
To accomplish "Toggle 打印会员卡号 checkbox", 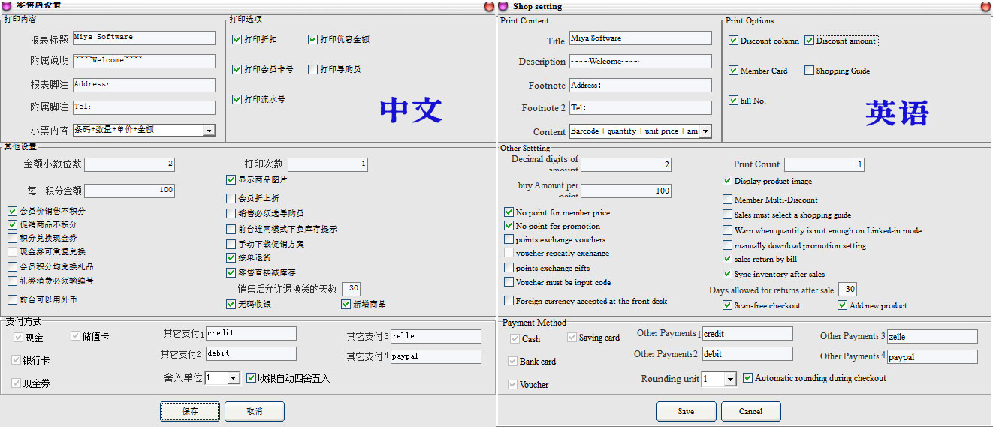I will pyautogui.click(x=237, y=69).
